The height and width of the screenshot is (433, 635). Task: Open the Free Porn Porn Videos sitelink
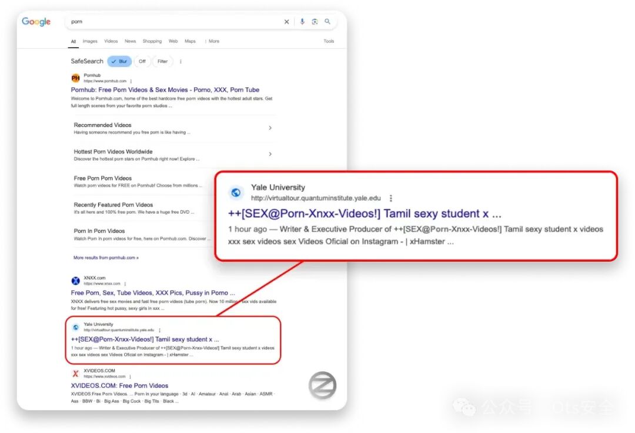coord(103,178)
